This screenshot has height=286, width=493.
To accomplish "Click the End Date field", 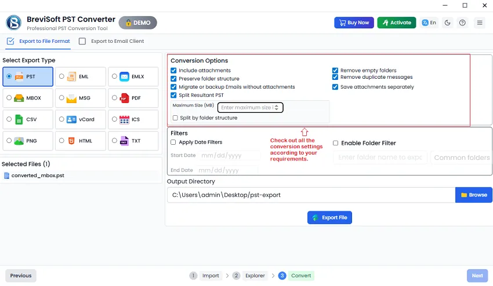I will click(x=228, y=170).
